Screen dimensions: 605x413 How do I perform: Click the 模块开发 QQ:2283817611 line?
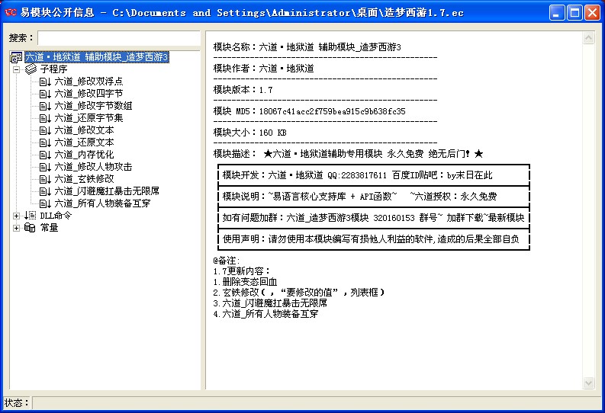click(x=357, y=175)
